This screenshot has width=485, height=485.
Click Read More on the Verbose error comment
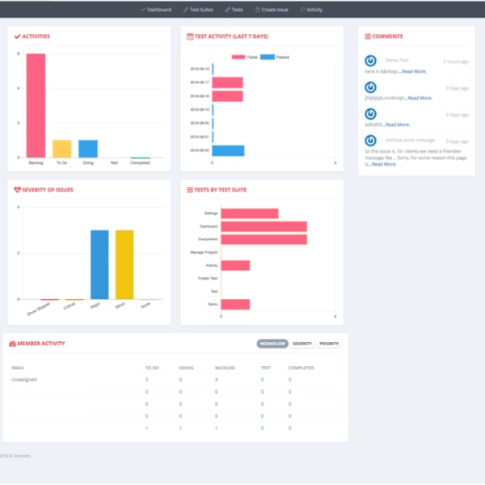click(384, 164)
